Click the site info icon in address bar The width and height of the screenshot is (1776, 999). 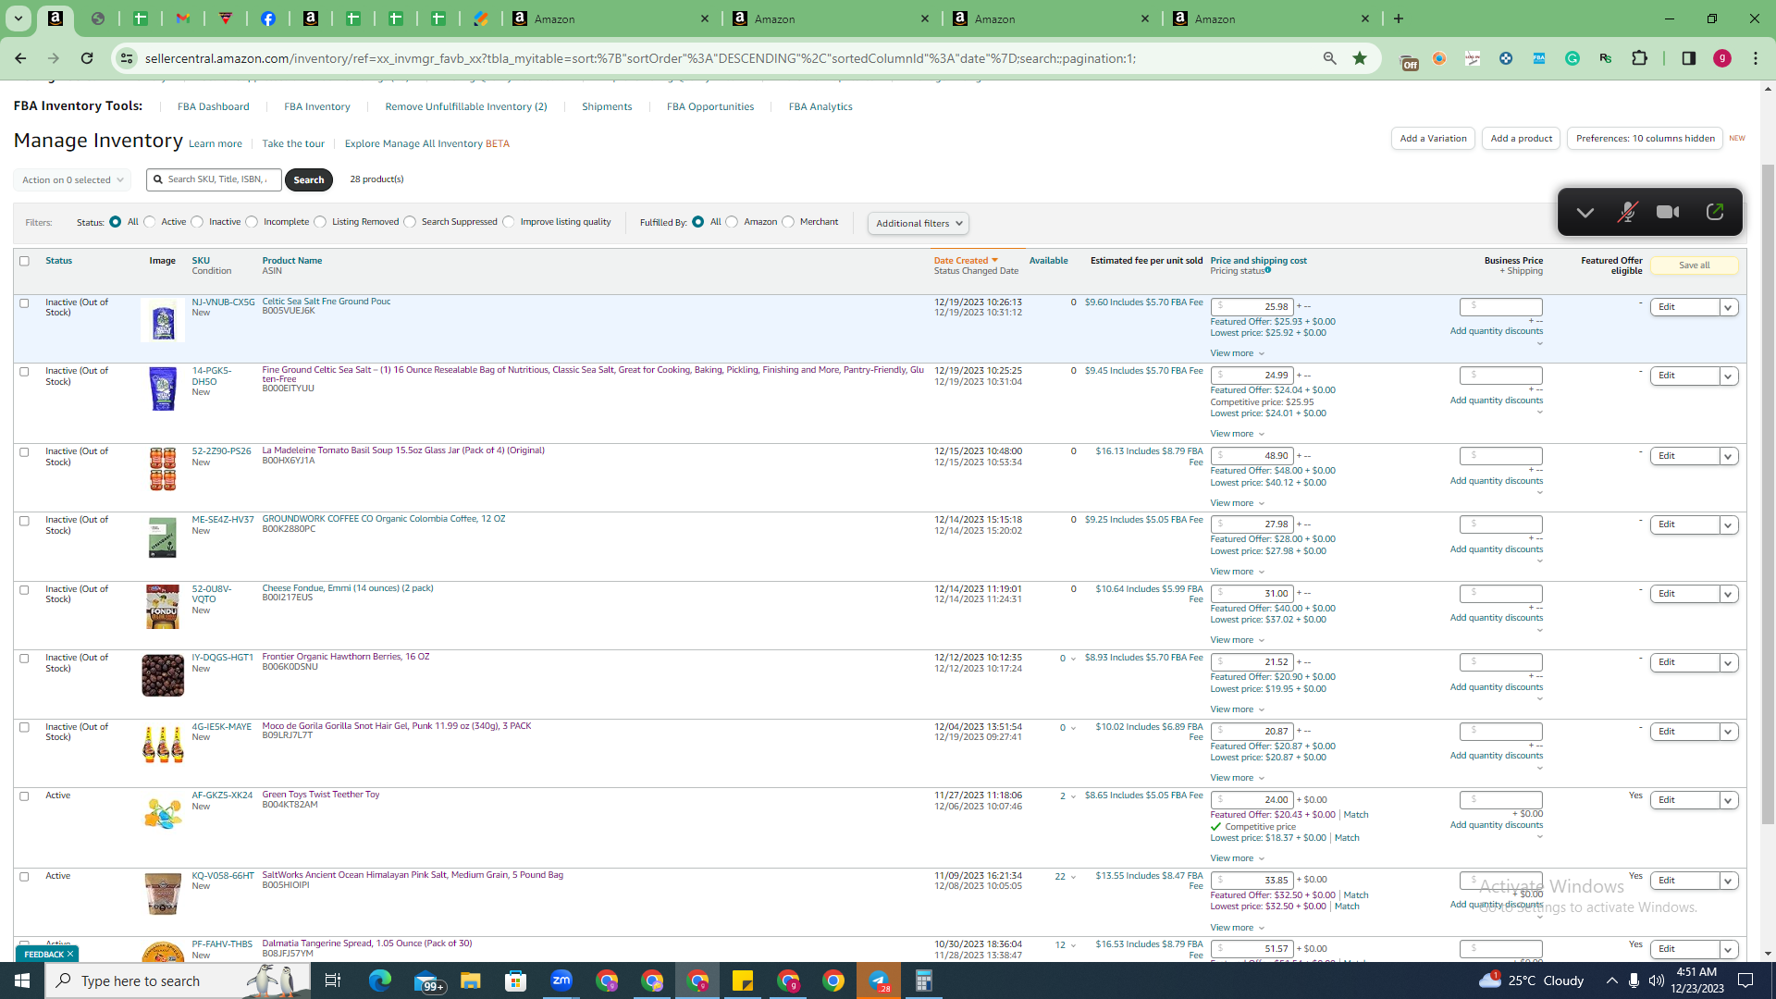point(127,58)
